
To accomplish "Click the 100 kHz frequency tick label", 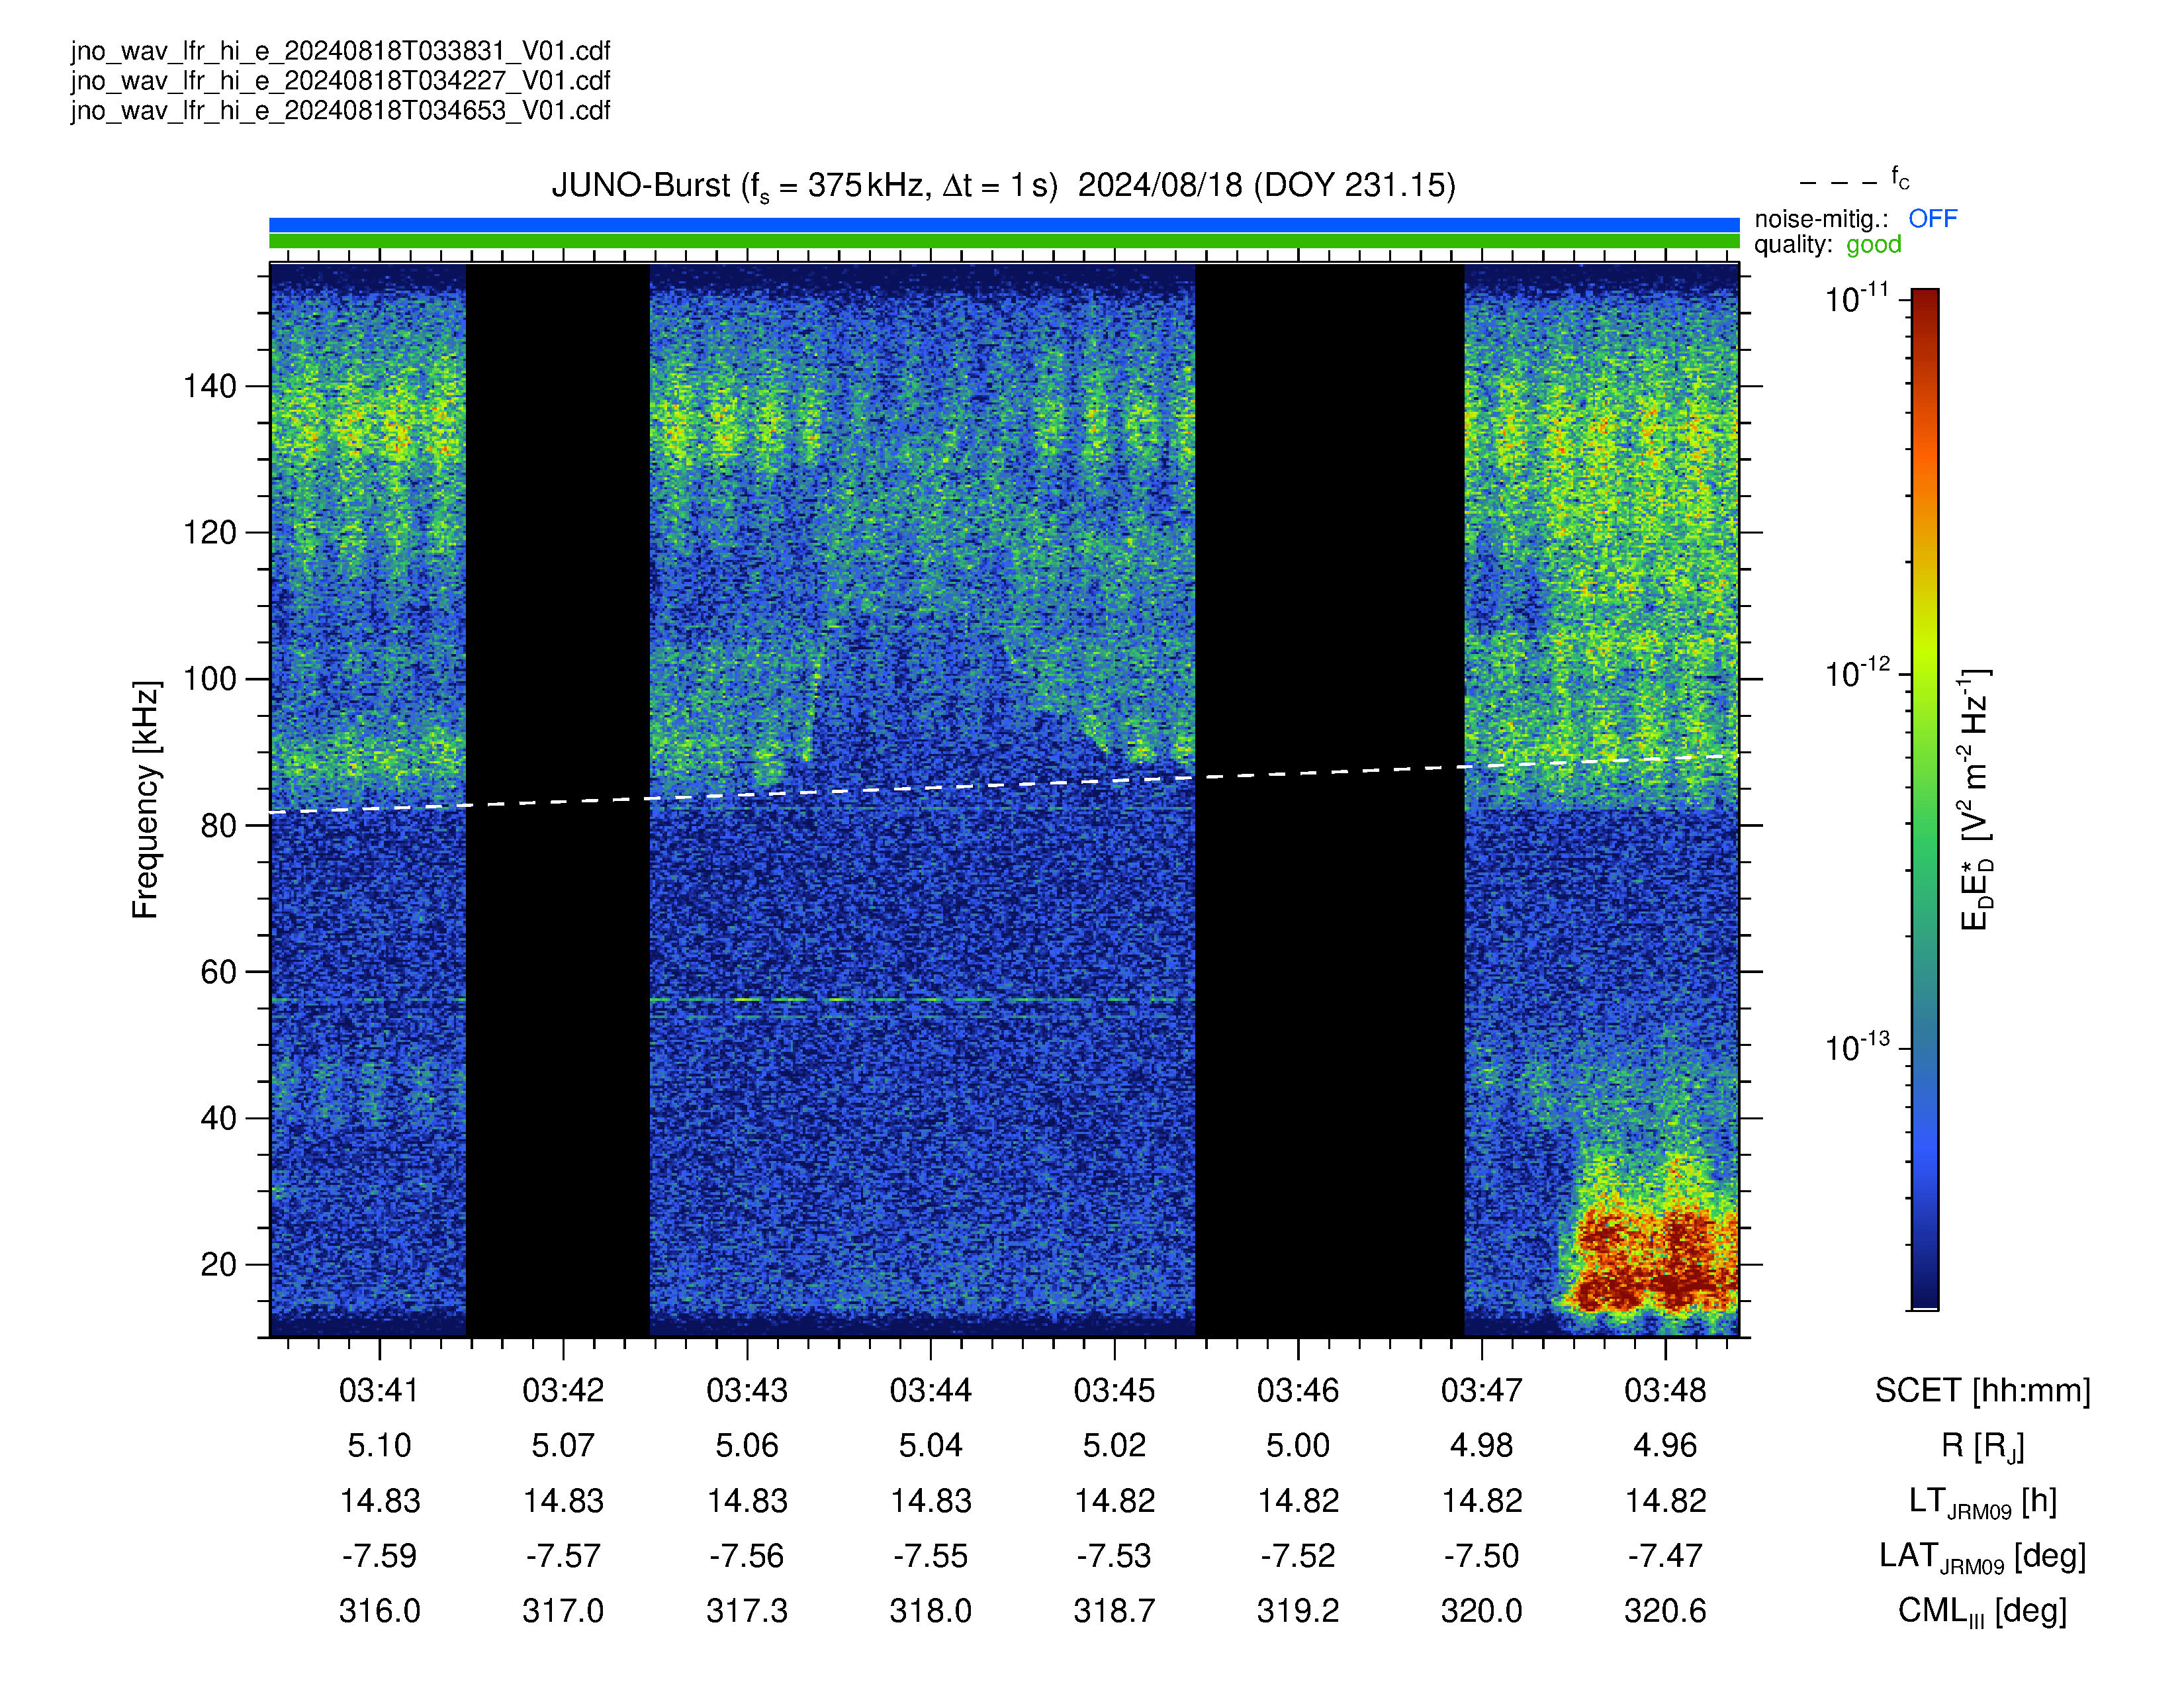I will coord(209,679).
